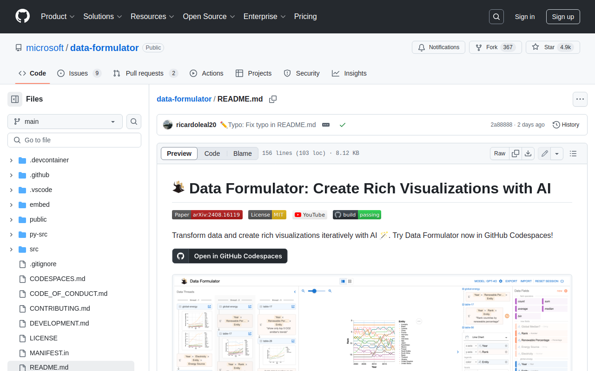The width and height of the screenshot is (595, 371).
Task: Select the Preview view toggle
Action: point(179,154)
